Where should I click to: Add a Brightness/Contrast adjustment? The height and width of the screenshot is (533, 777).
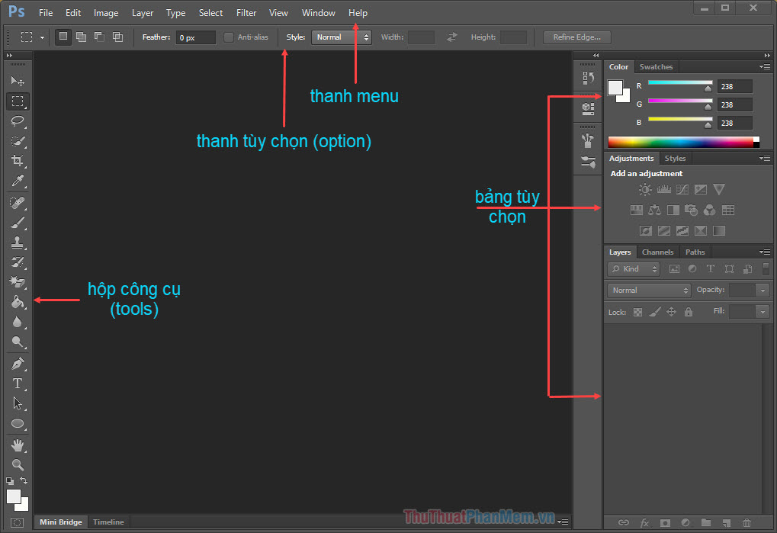(644, 189)
